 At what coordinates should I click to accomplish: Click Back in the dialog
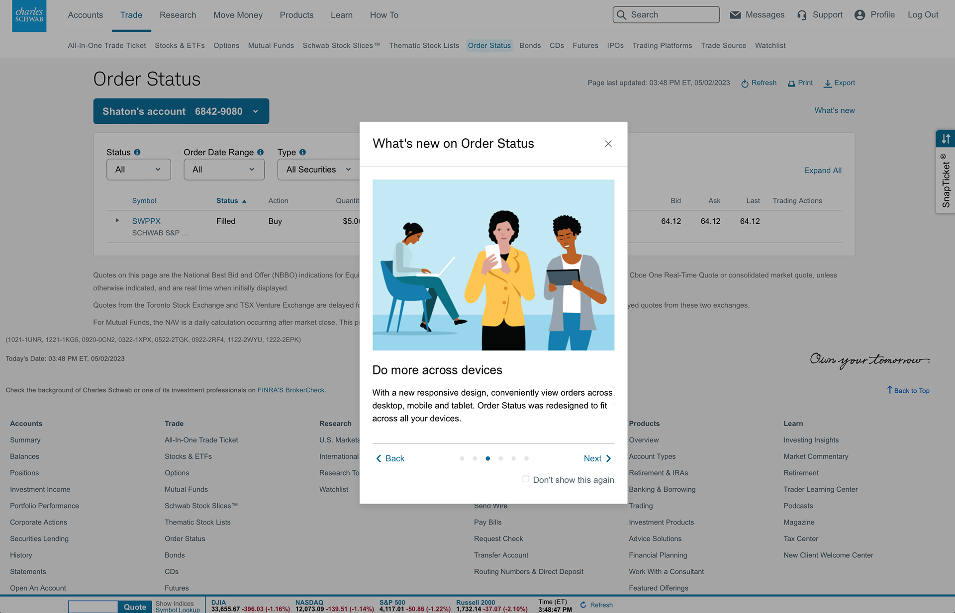[390, 458]
